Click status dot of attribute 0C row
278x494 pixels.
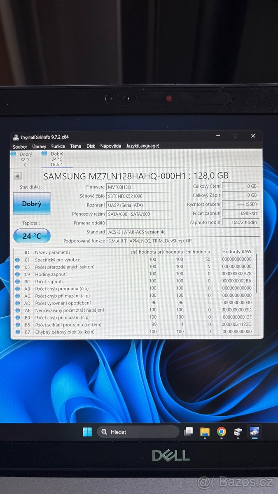tap(17, 281)
